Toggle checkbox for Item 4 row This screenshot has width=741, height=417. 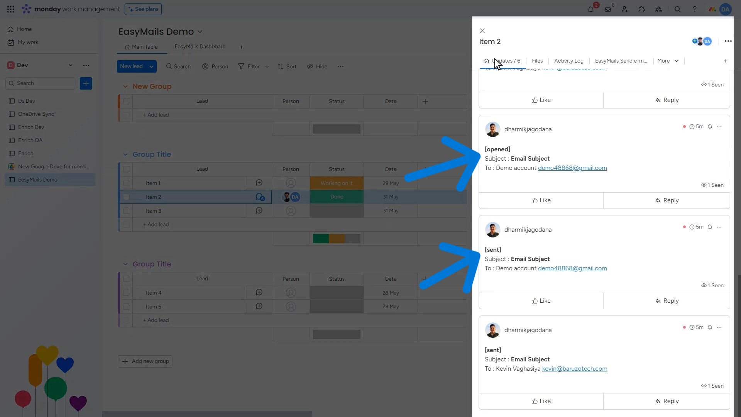pyautogui.click(x=126, y=292)
